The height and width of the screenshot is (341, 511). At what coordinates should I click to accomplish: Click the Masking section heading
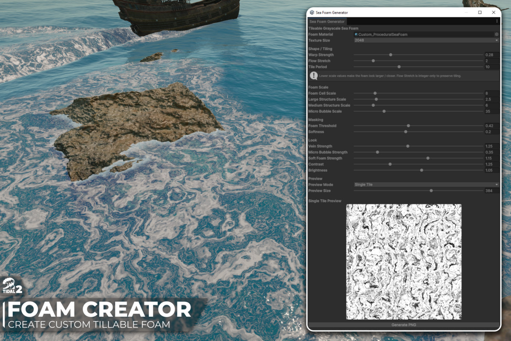[x=316, y=120]
